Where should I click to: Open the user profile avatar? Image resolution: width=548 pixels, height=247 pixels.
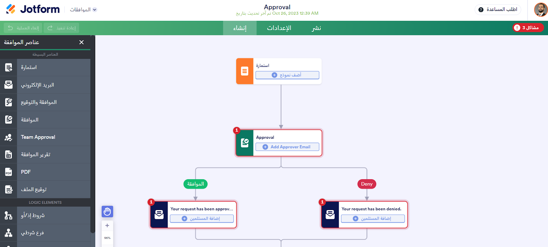540,10
